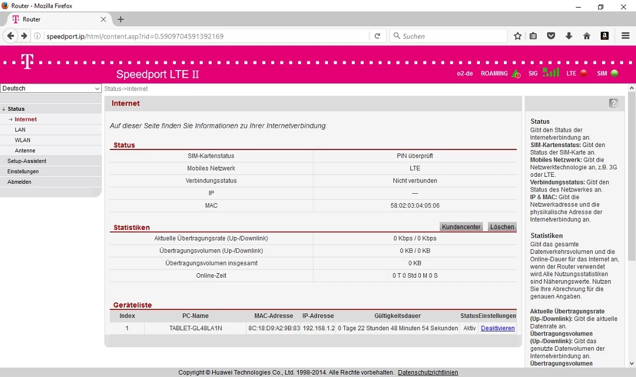
Task: Click the device MAC 8C:18:D9:A2:9B:83
Action: pos(274,328)
